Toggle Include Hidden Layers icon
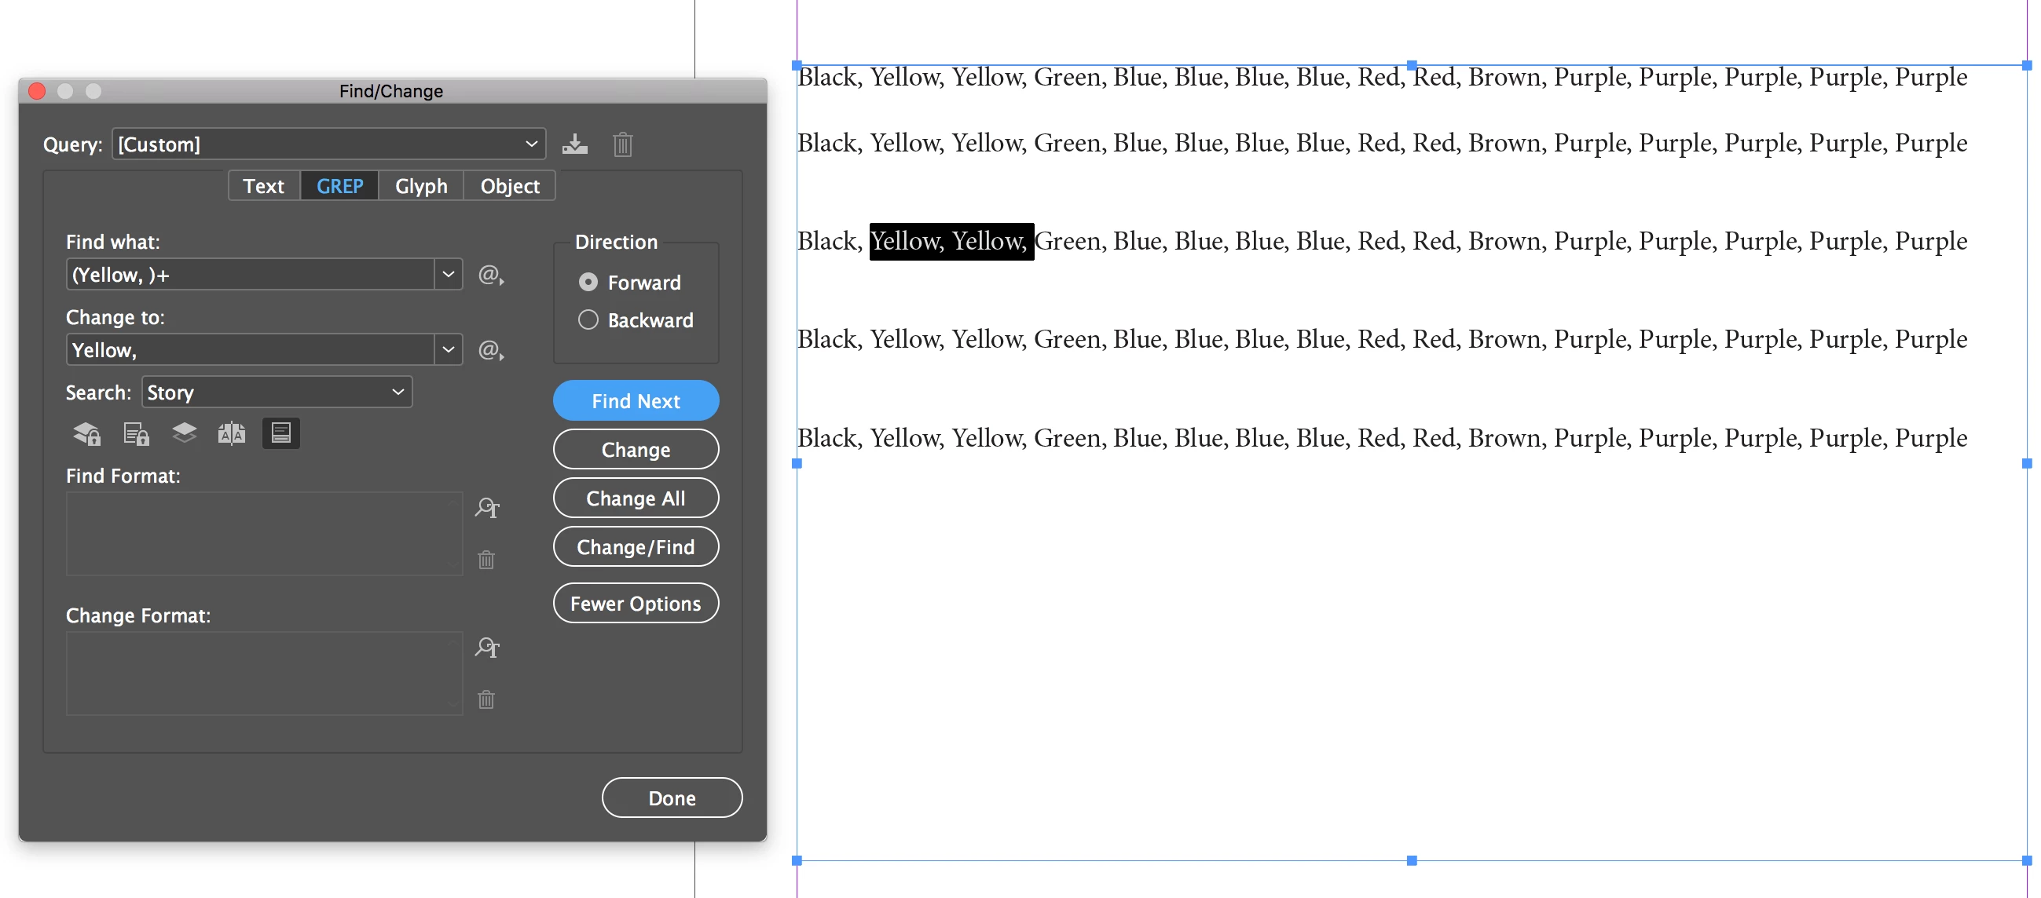2041x898 pixels. coord(184,433)
